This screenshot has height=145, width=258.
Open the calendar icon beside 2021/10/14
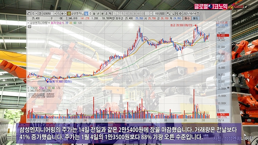(x=198, y=14)
